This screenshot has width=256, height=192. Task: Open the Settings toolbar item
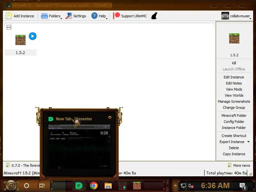(76, 16)
